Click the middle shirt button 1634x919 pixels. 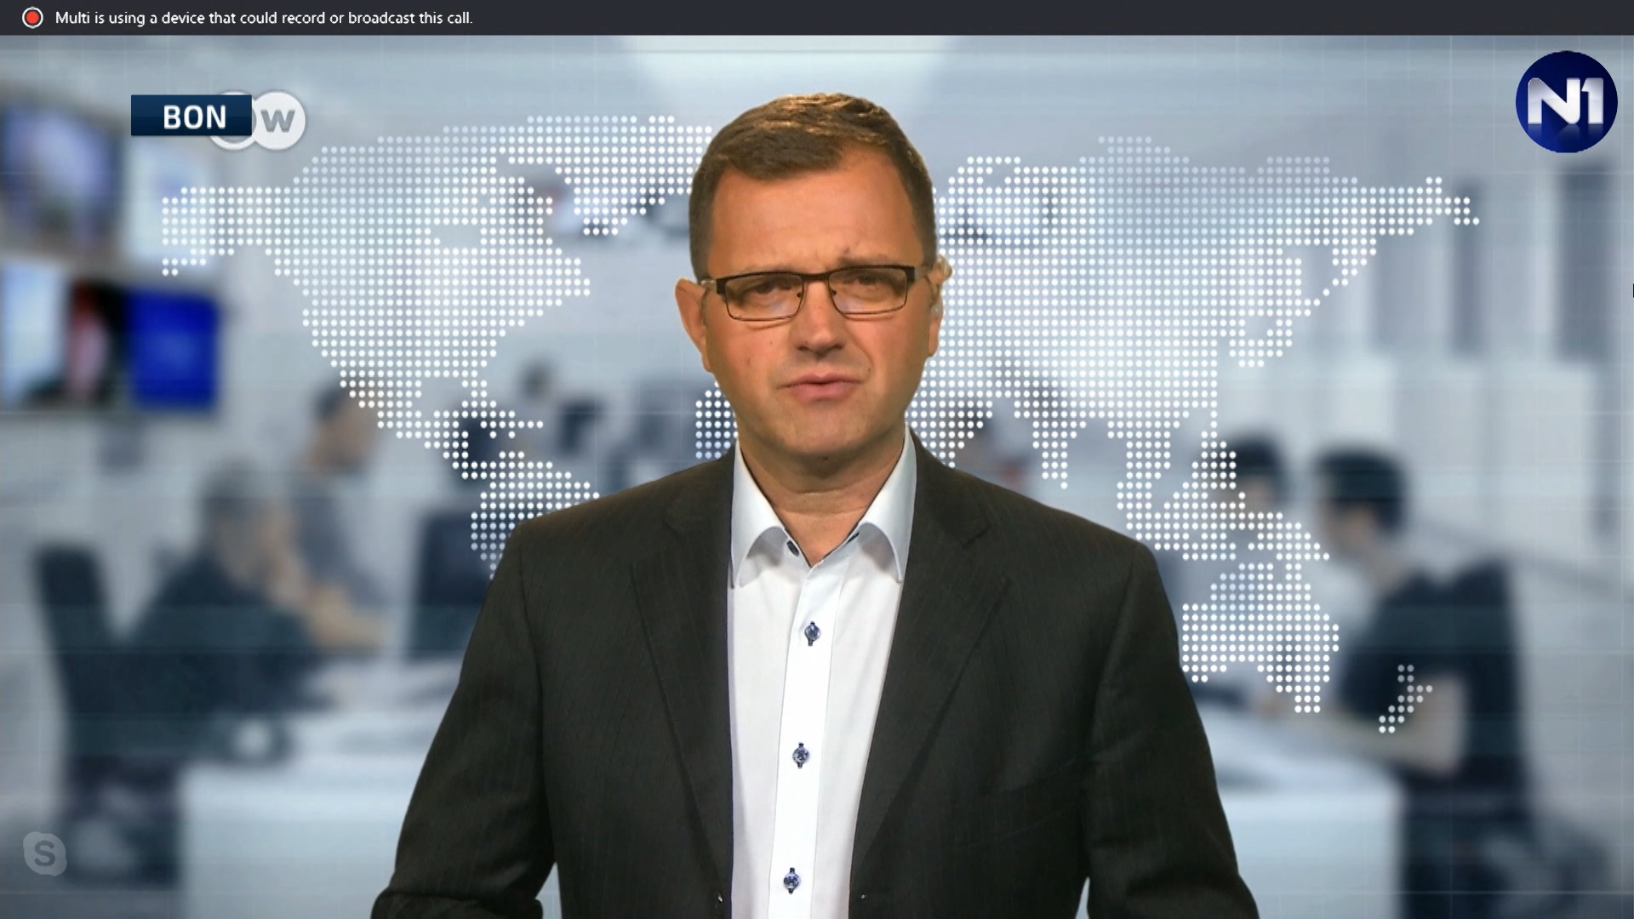(801, 754)
